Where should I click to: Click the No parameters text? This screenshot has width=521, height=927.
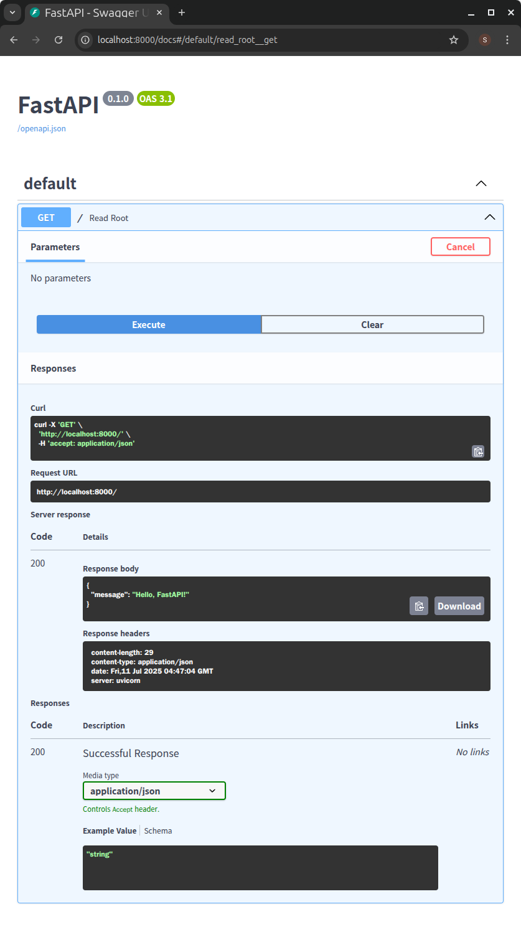60,278
